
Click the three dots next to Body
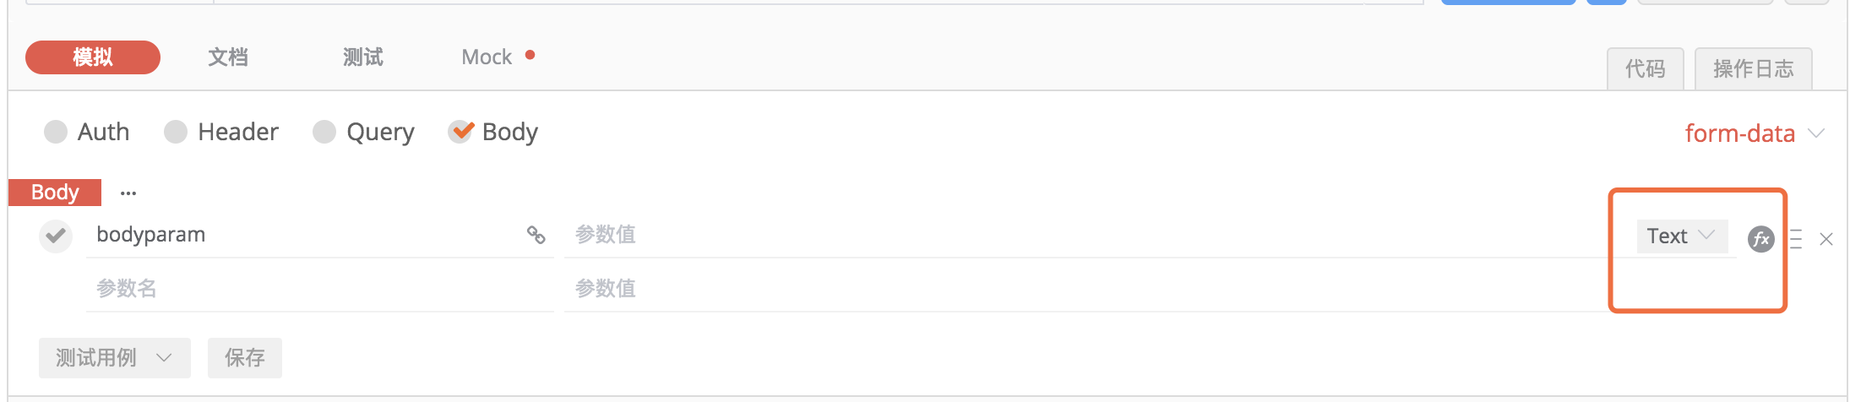[128, 193]
